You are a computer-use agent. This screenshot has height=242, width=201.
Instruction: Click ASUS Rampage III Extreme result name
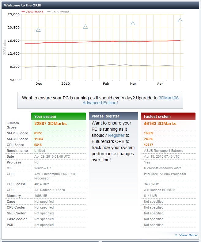click(x=164, y=151)
